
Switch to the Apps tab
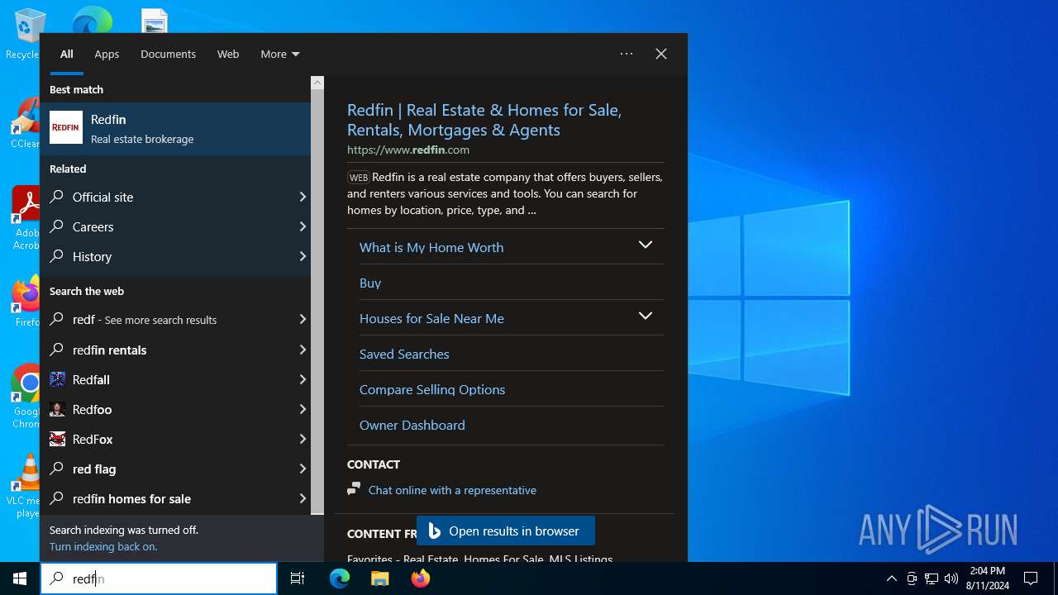coord(107,54)
